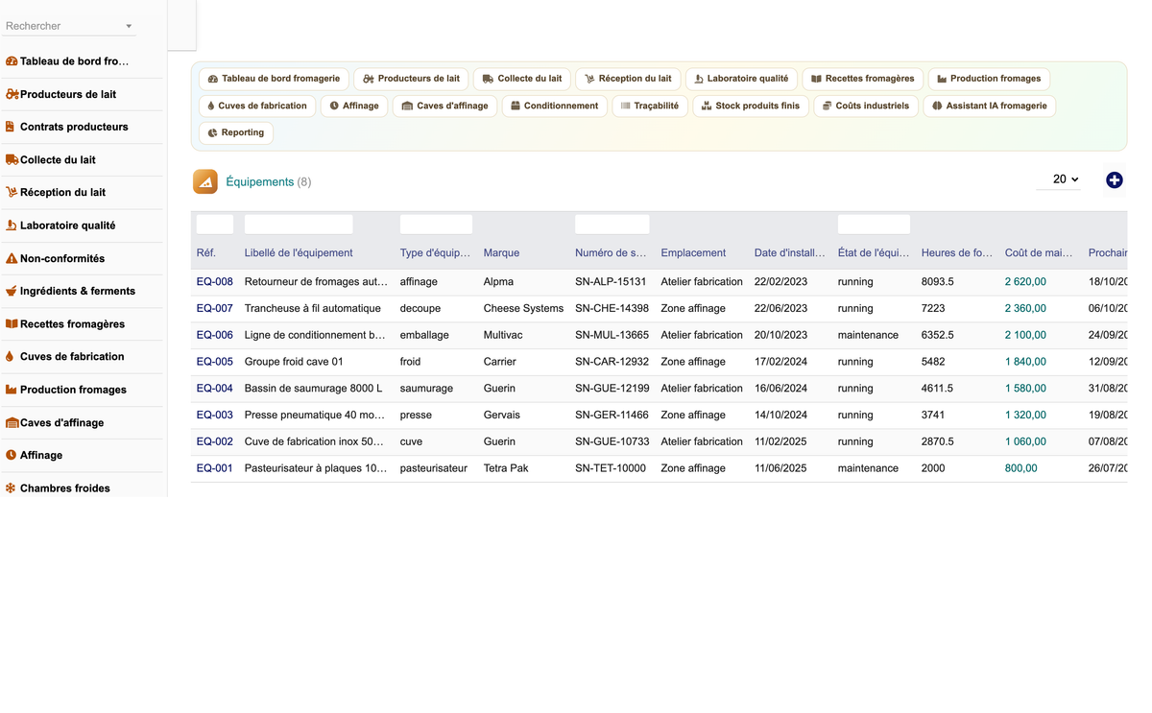Sort by Marque column header
1152x713 pixels.
pyautogui.click(x=501, y=253)
